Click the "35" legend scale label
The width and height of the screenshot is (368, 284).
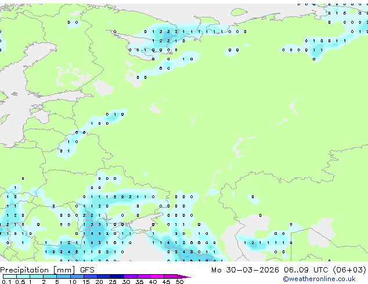[139, 282]
